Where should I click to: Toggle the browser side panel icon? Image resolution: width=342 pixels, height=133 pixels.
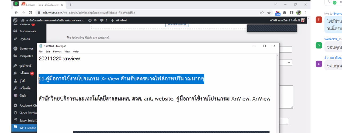(x=292, y=13)
